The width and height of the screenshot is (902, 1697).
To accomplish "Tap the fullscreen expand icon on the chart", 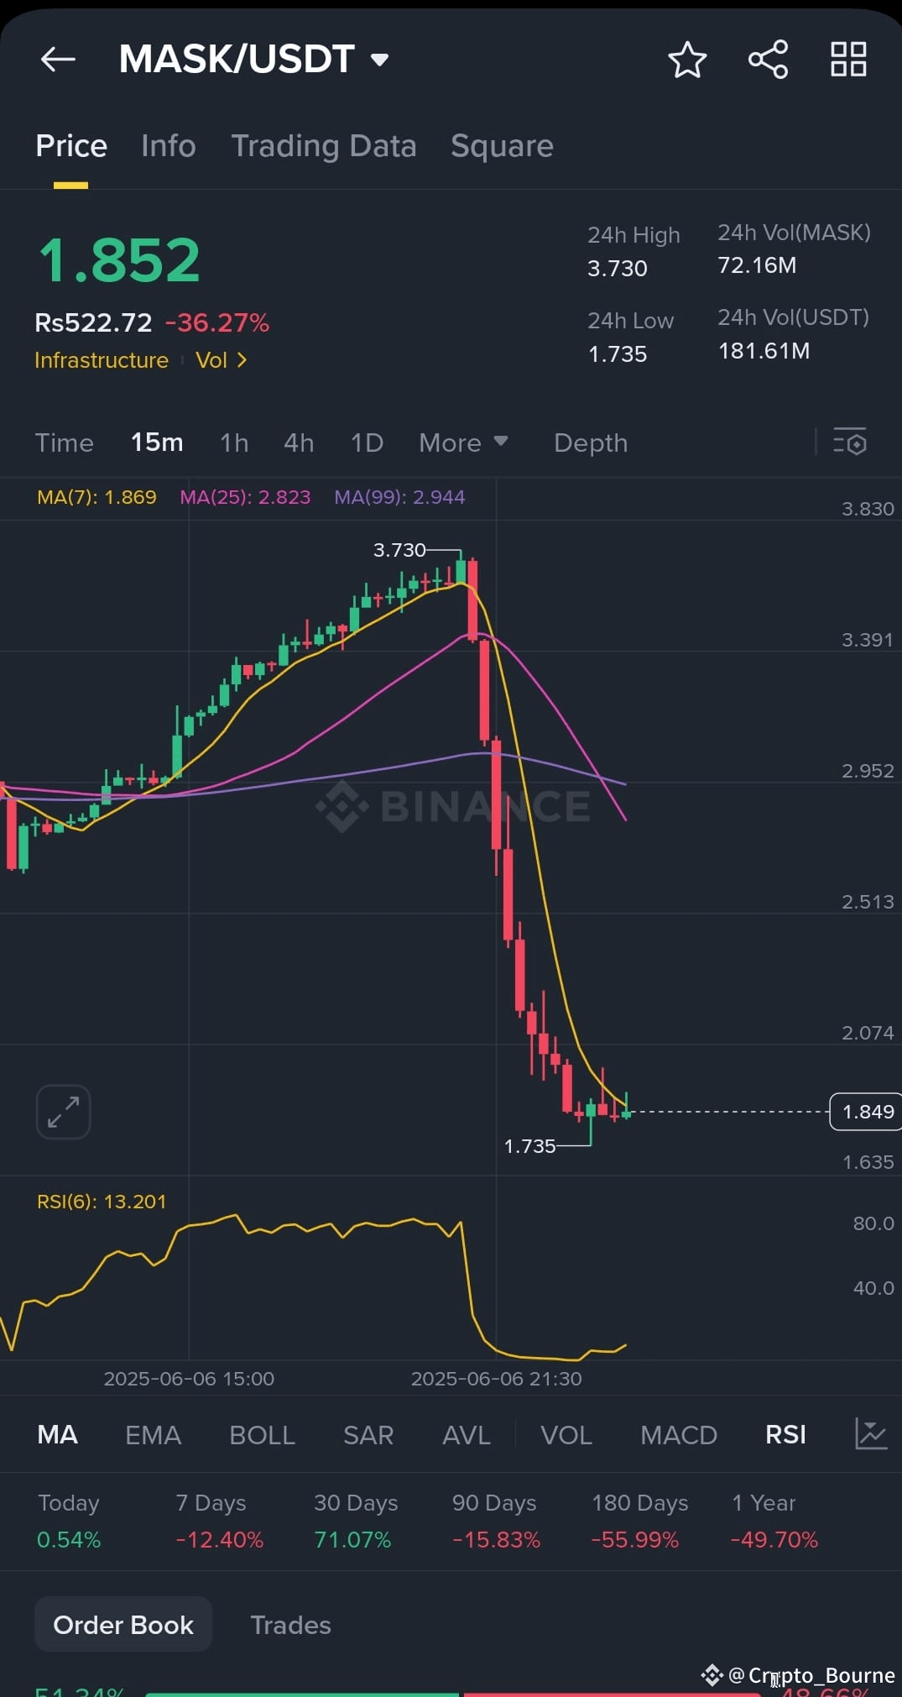I will 63,1111.
